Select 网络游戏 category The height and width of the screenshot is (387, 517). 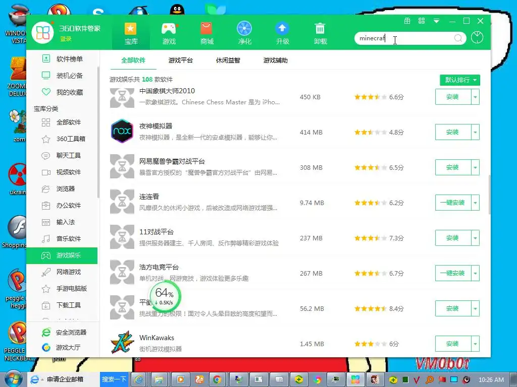point(63,272)
